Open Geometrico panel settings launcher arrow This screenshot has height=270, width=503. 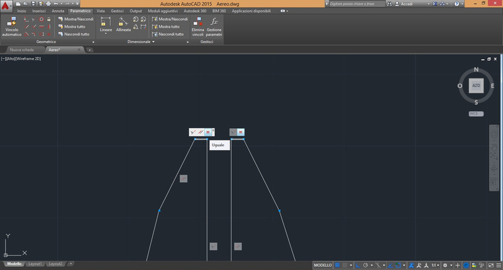93,42
